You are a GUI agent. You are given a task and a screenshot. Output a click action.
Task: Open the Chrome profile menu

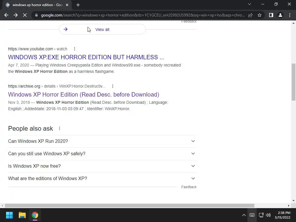tap(280, 15)
